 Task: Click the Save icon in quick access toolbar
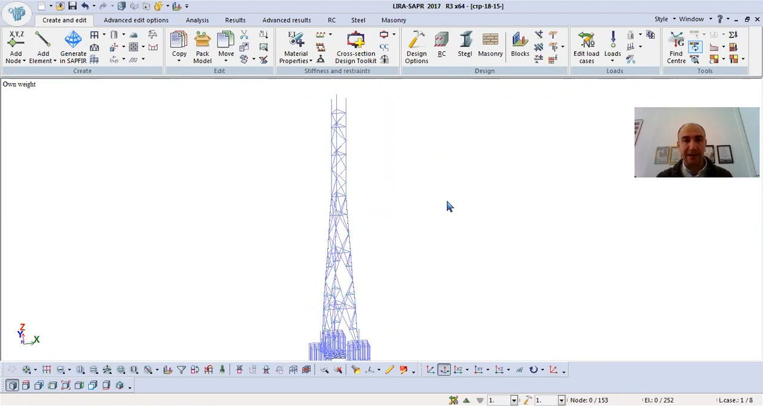click(x=72, y=6)
